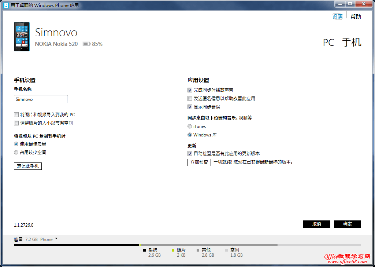375x267 pixels.
Task: Click the 空闲 storage legend square
Action: click(226, 250)
